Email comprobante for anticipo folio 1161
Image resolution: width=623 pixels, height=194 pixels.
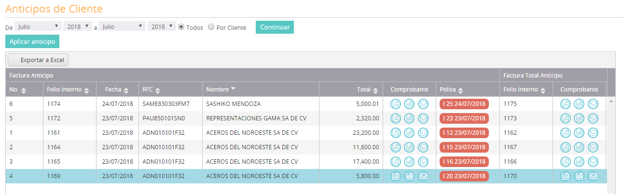tap(423, 132)
